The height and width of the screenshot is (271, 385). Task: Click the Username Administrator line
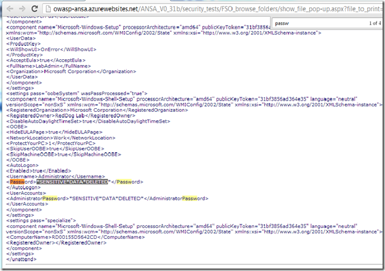click(56, 176)
